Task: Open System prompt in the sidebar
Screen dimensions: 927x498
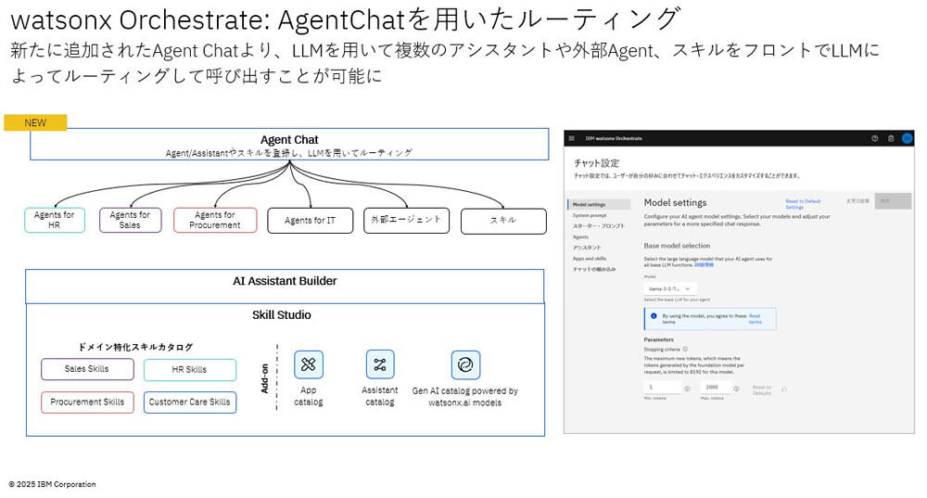Action: 590,215
